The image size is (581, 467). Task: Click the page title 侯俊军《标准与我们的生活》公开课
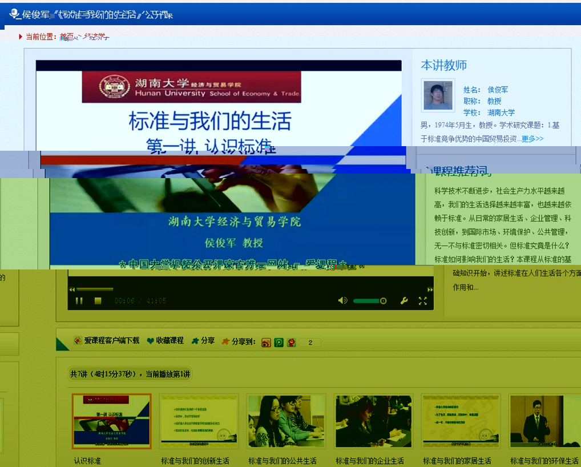point(98,14)
